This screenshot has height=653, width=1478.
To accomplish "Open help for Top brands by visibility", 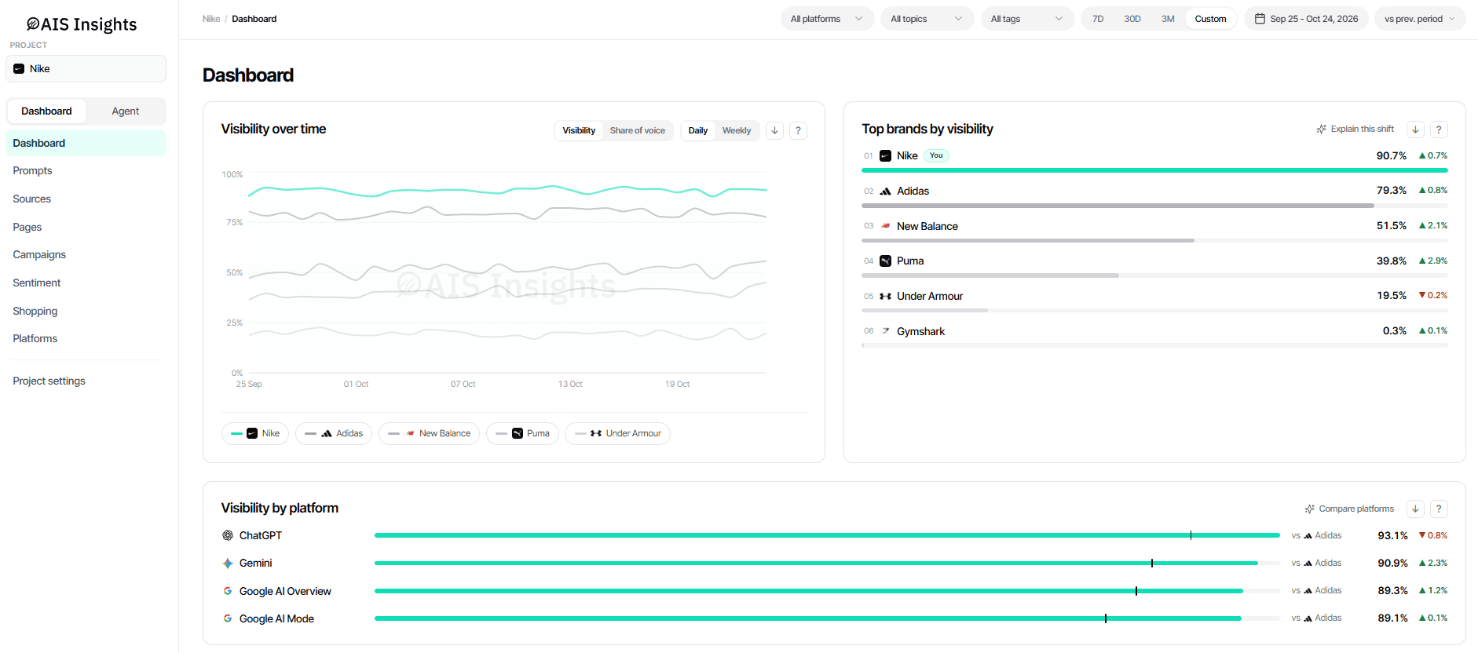I will click(x=1439, y=130).
